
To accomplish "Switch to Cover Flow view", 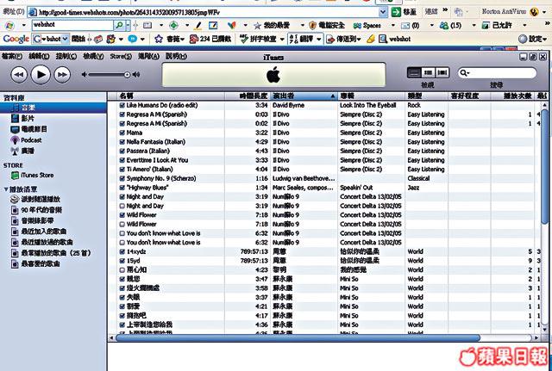I will tap(442, 72).
